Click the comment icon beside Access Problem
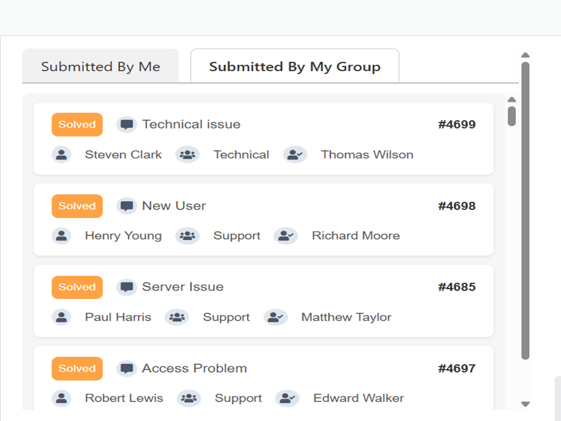561x421 pixels. (127, 368)
